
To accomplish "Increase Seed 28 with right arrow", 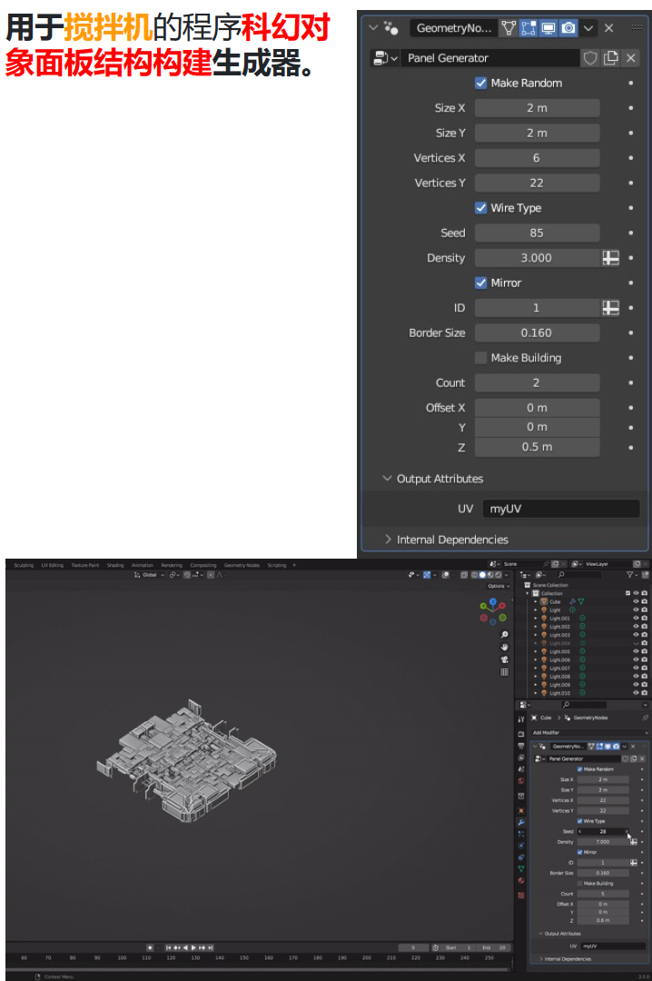I will pyautogui.click(x=627, y=831).
